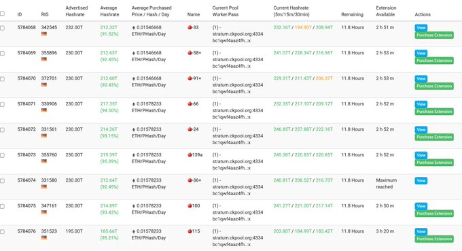Select checkbox for rental 5784070

tap(2, 79)
